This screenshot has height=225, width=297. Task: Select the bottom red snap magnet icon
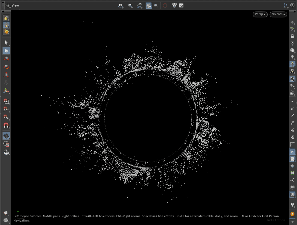[x=6, y=125]
